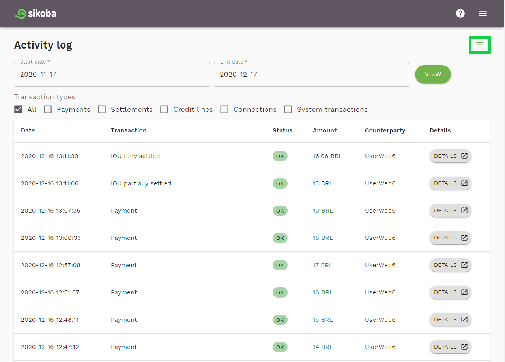Click the green VIEW button
The height and width of the screenshot is (362, 505).
pyautogui.click(x=433, y=74)
